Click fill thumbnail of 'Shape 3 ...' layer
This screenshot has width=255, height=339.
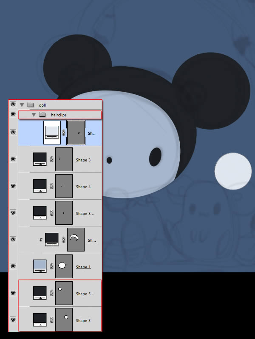coord(40,213)
